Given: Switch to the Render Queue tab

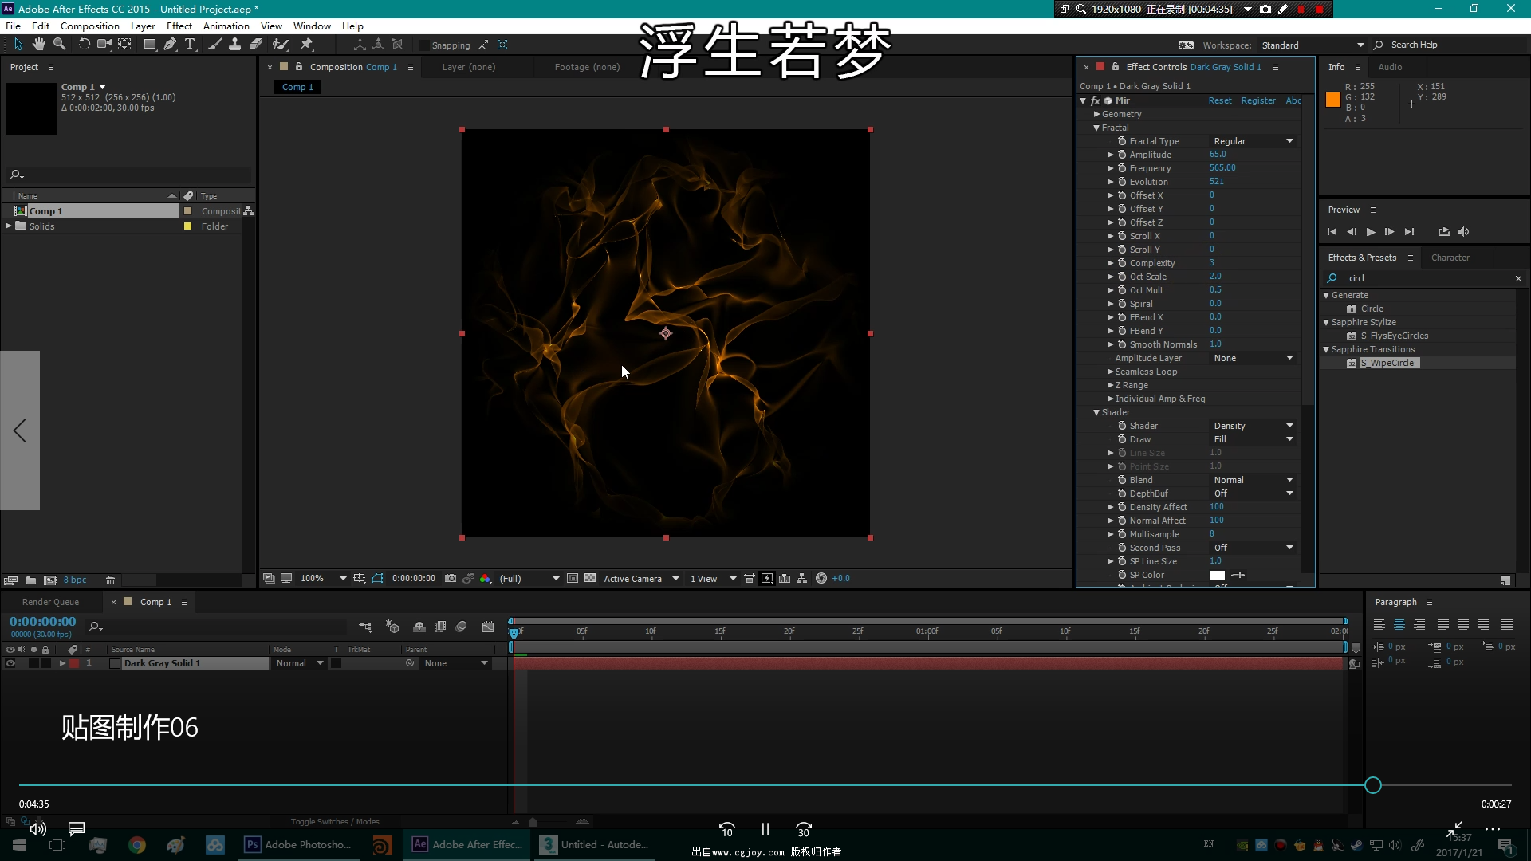Looking at the screenshot, I should [50, 603].
